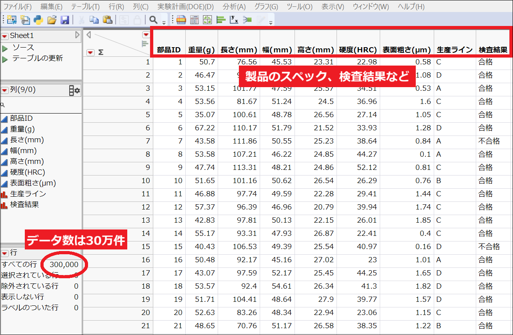Collapse panel with Sheet1 right arrow

click(78, 35)
